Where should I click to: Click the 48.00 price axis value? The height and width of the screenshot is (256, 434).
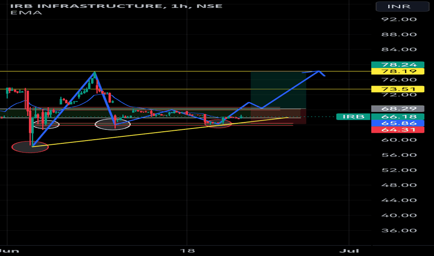point(399,185)
